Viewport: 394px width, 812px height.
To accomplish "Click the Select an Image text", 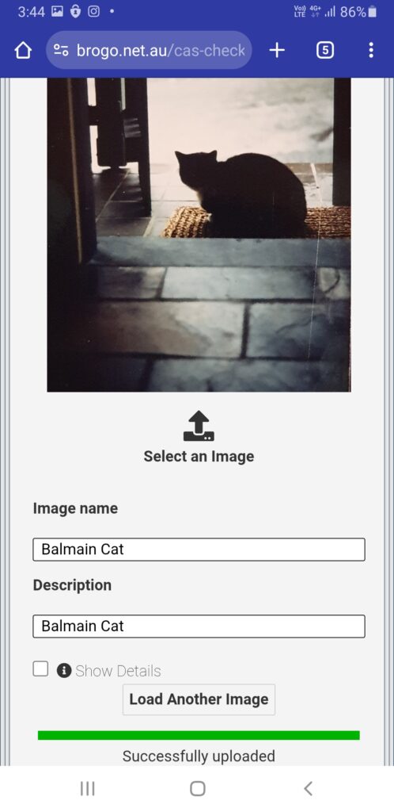I will (199, 456).
